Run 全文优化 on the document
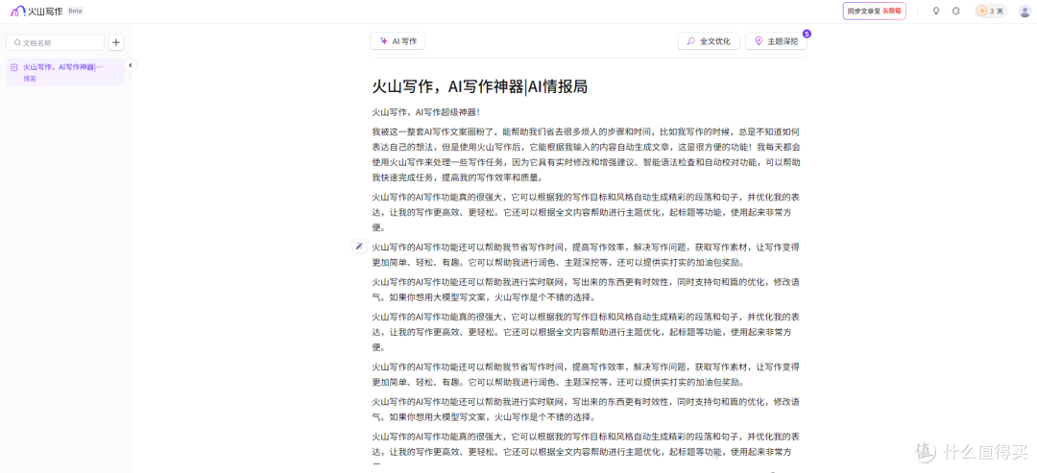Screen dimensions: 1037x473 (x=709, y=41)
